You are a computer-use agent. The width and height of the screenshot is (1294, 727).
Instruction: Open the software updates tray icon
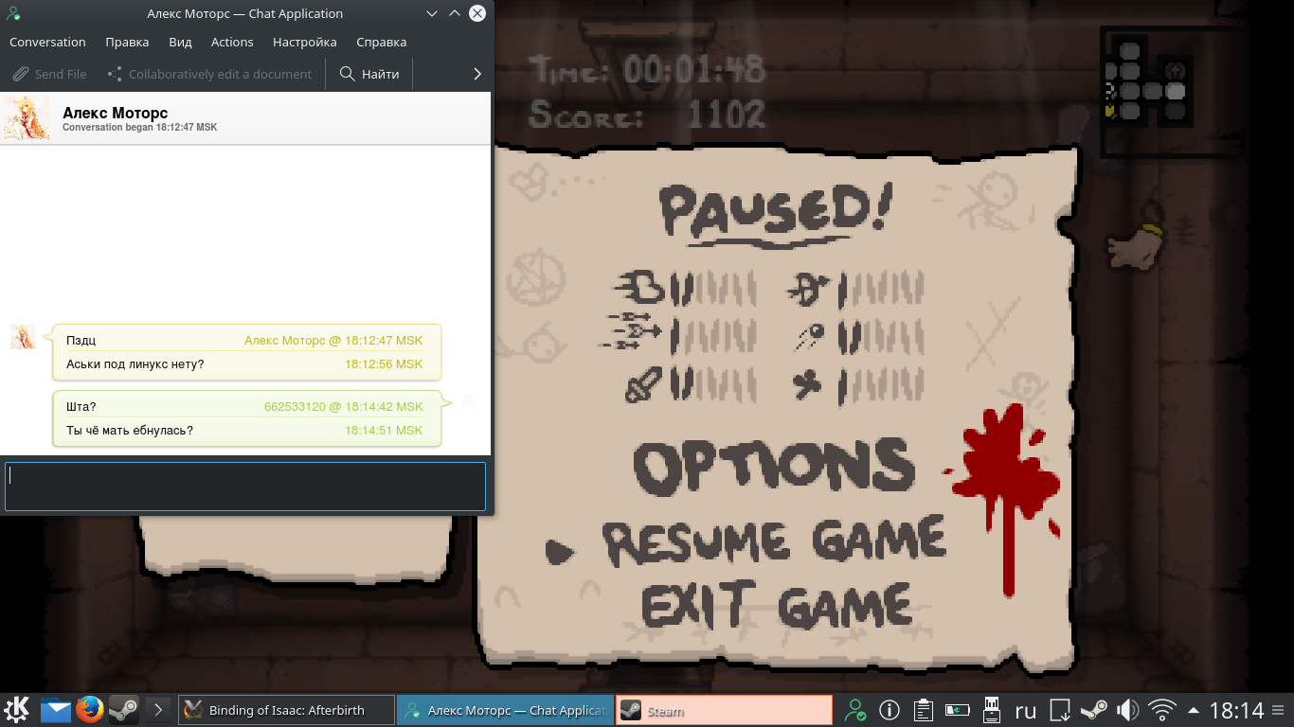click(1061, 709)
